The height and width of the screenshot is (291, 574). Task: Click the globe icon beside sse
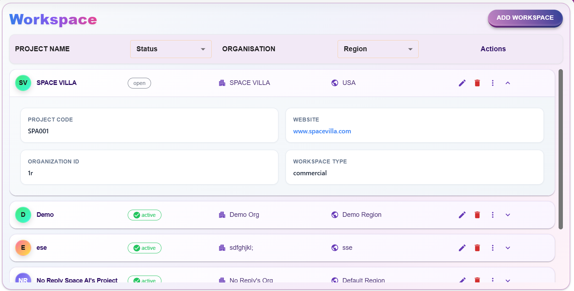click(335, 248)
